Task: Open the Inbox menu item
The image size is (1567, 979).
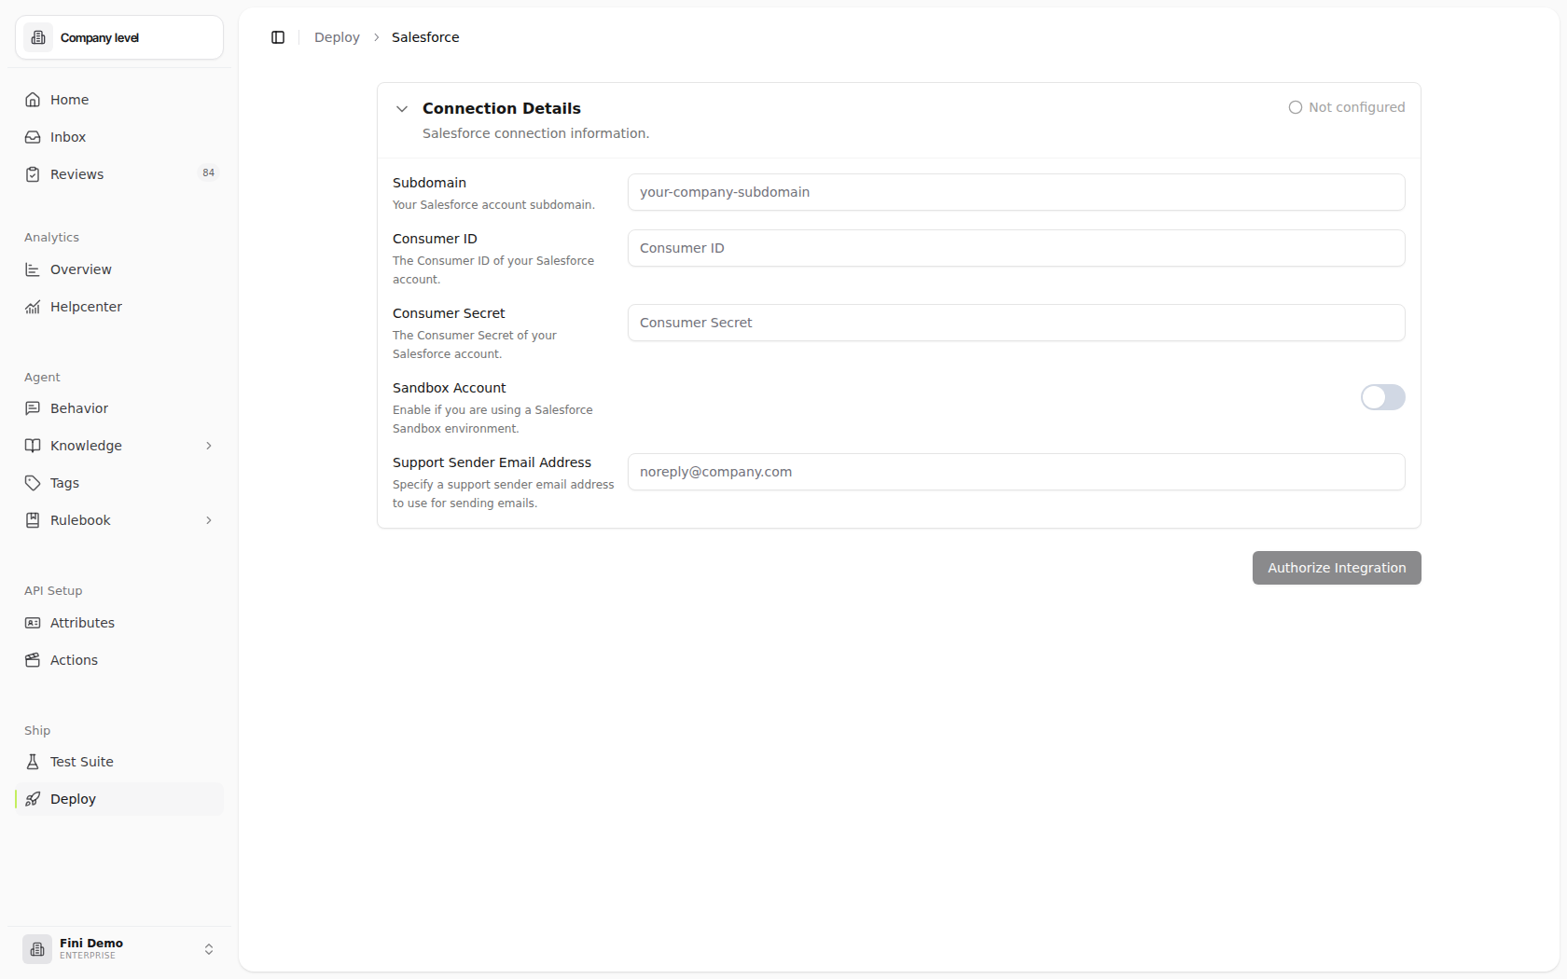Action: click(119, 137)
